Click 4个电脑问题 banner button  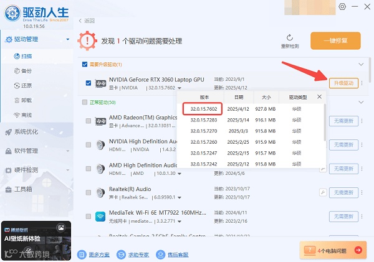pos(333,250)
